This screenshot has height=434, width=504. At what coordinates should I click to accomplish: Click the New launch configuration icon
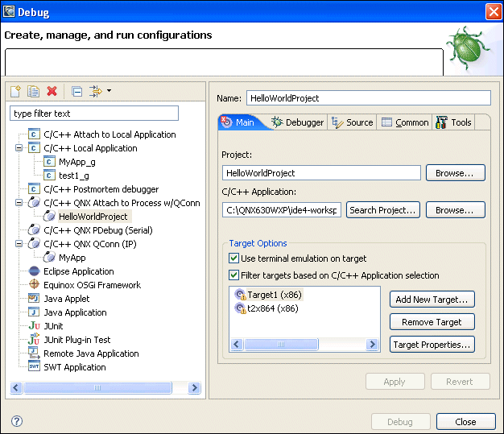16,92
